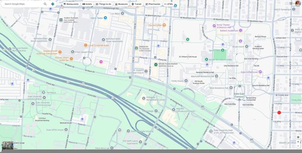
Task: Click St. Joseph's Episcopal Church marker
Action: [x=146, y=71]
